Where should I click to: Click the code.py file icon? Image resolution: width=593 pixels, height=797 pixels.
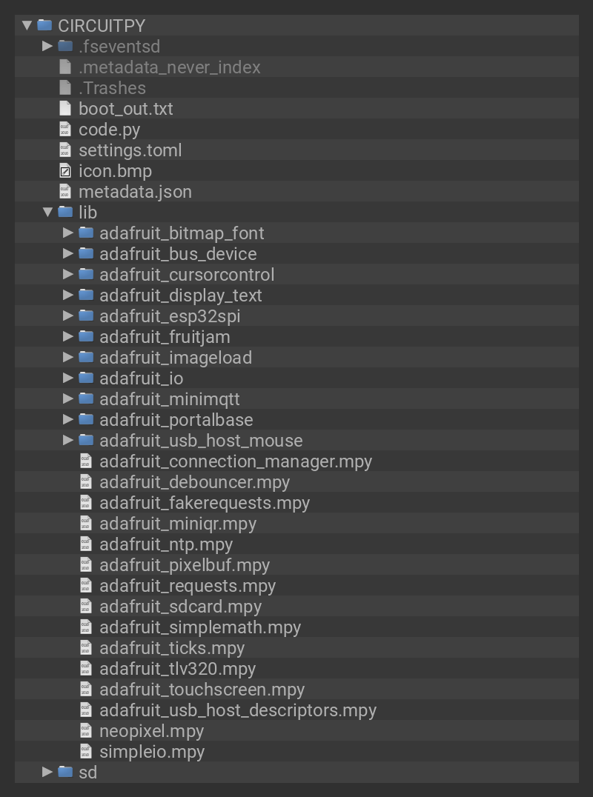coord(65,130)
